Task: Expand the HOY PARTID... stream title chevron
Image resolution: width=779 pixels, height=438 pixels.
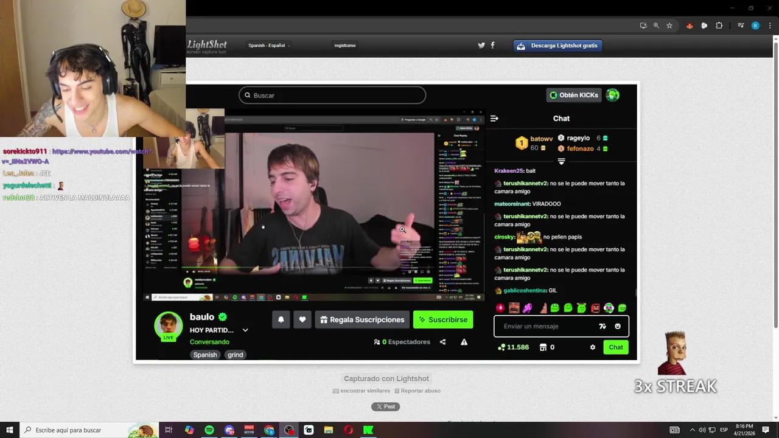Action: 245,330
